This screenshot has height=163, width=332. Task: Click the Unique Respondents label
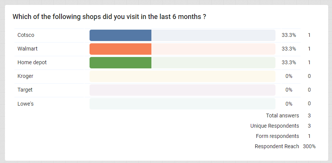(274, 126)
